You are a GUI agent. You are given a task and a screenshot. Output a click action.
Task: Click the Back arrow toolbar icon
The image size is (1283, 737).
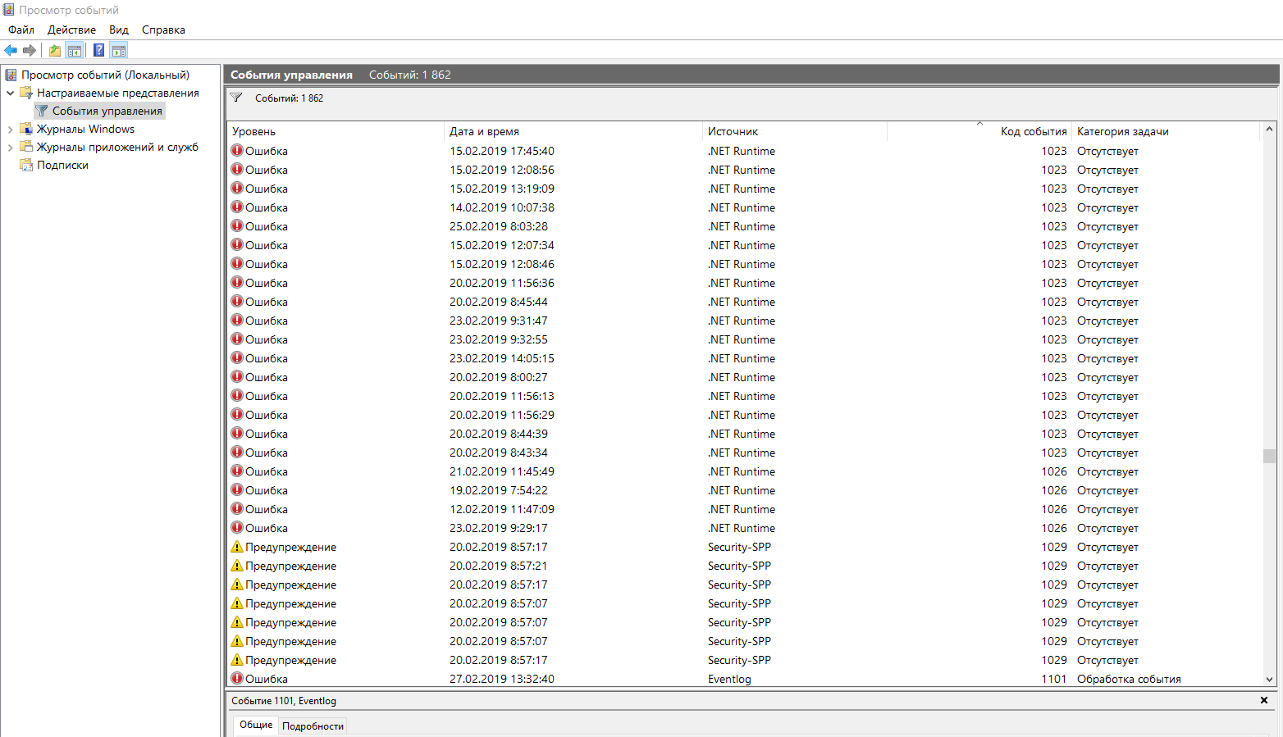[x=11, y=50]
